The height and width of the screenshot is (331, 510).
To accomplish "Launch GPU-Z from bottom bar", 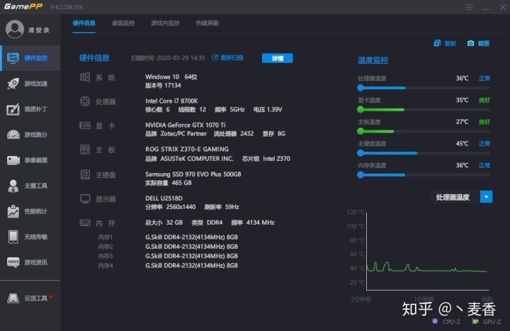I will pos(487,322).
